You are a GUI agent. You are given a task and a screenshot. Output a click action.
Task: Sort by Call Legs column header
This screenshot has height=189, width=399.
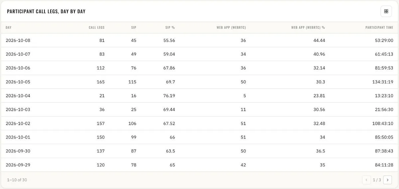(96, 28)
